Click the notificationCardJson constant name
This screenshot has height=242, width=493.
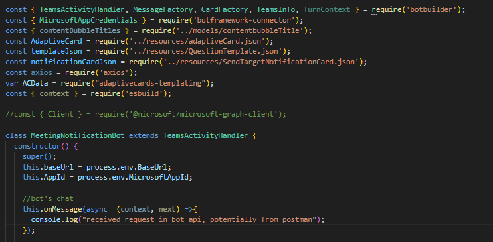click(x=74, y=62)
